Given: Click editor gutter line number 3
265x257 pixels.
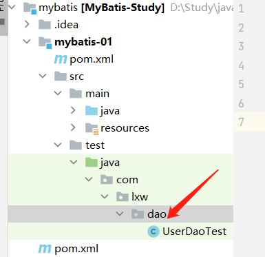Looking at the screenshot, I should point(241,46).
